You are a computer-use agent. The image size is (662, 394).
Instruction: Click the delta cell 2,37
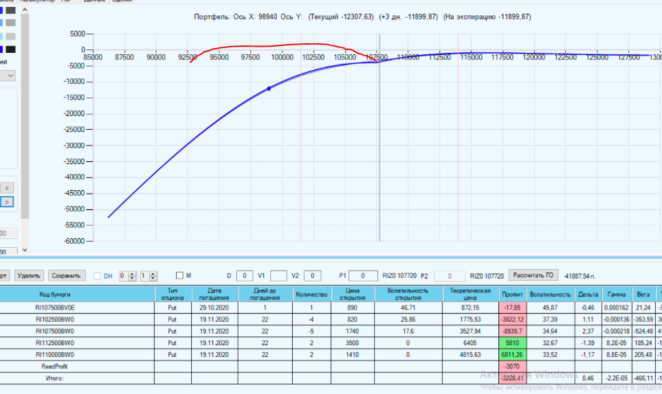click(588, 332)
